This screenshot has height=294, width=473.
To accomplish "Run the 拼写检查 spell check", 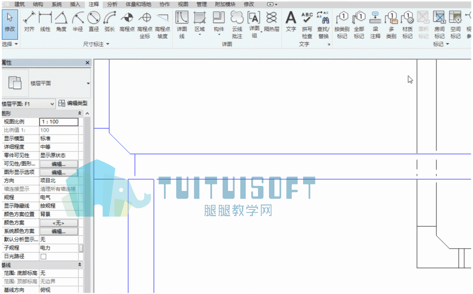I will point(307,25).
